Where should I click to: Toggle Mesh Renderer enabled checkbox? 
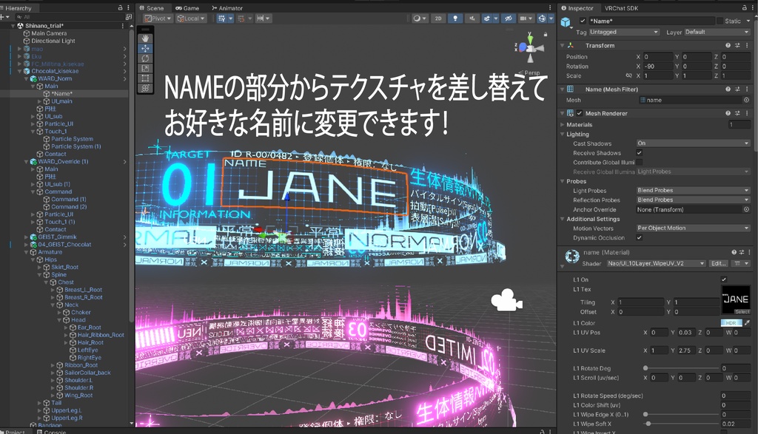pos(579,113)
